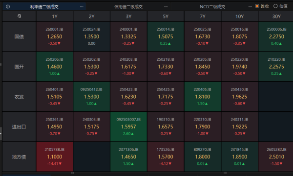The width and height of the screenshot is (293, 176).
Task: Click the 1Y column header
Action: [55, 17]
